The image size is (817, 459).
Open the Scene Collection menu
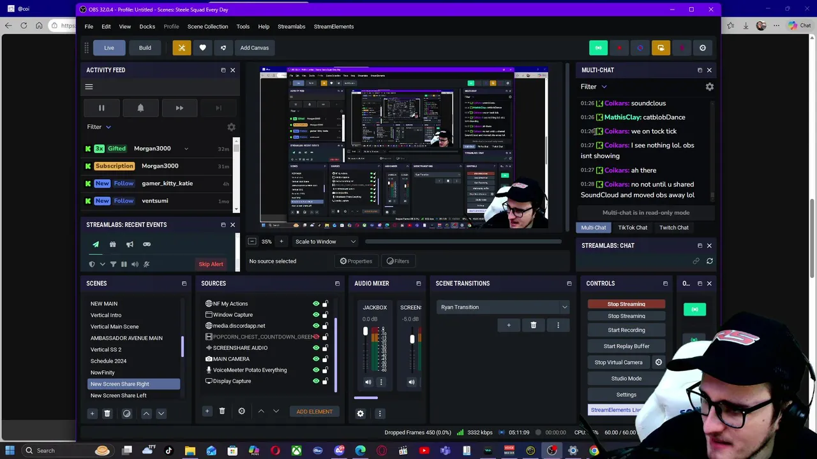pyautogui.click(x=207, y=27)
